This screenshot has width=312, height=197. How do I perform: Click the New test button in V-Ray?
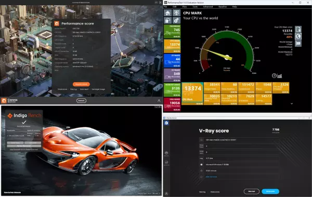[x=252, y=191]
